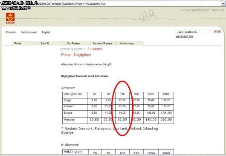
Task: Open the Nettstedskart link
Action: (x=29, y=32)
